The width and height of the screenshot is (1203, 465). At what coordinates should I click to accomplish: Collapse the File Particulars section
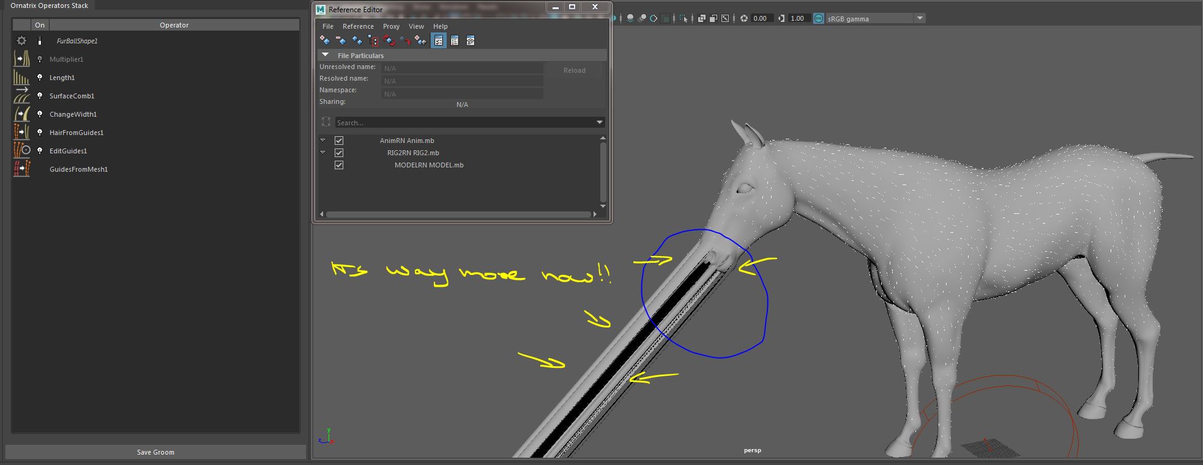(326, 55)
